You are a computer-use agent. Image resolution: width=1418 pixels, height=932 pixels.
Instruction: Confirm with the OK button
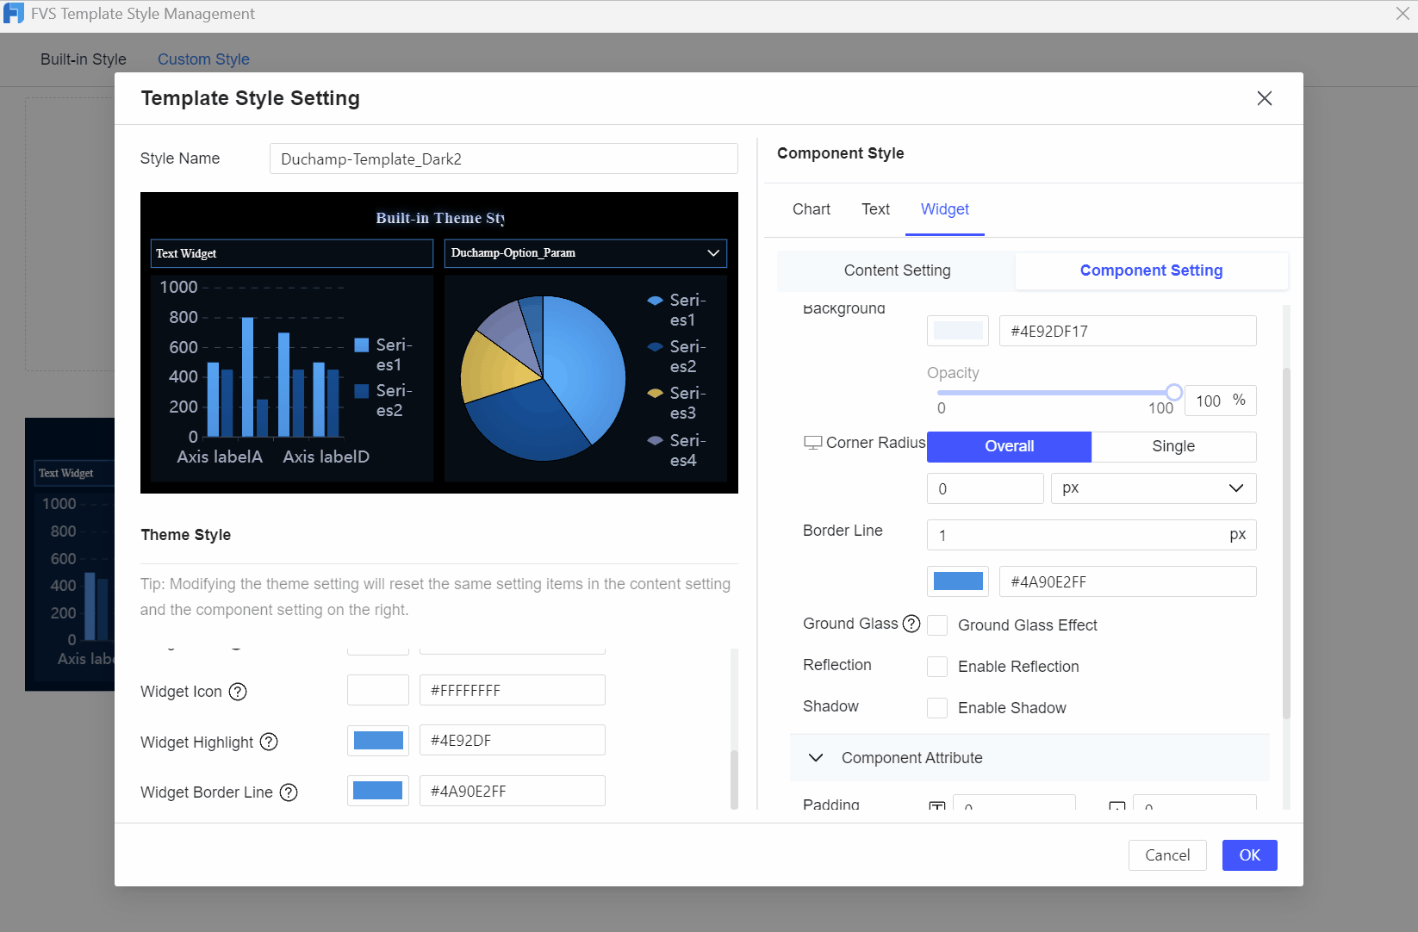1249,855
